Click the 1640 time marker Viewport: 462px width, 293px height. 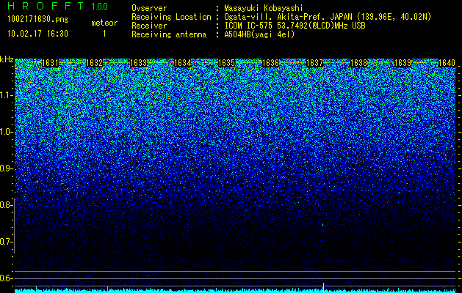447,63
